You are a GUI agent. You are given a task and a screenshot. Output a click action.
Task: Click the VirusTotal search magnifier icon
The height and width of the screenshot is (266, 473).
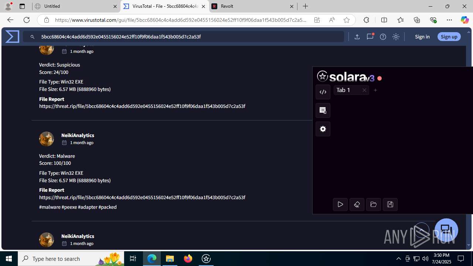[x=33, y=37]
